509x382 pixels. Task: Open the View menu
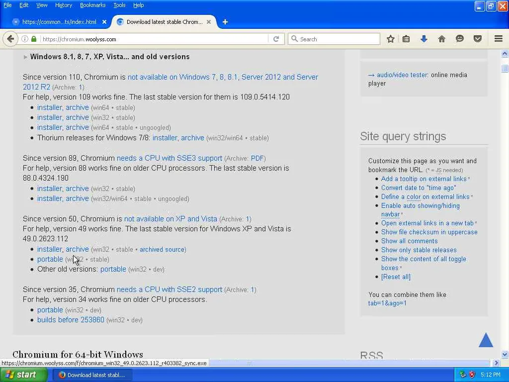coord(42,5)
